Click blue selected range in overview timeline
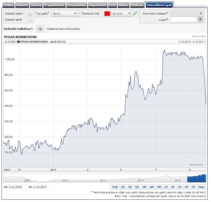The width and height of the screenshot is (211, 202). [197, 178]
